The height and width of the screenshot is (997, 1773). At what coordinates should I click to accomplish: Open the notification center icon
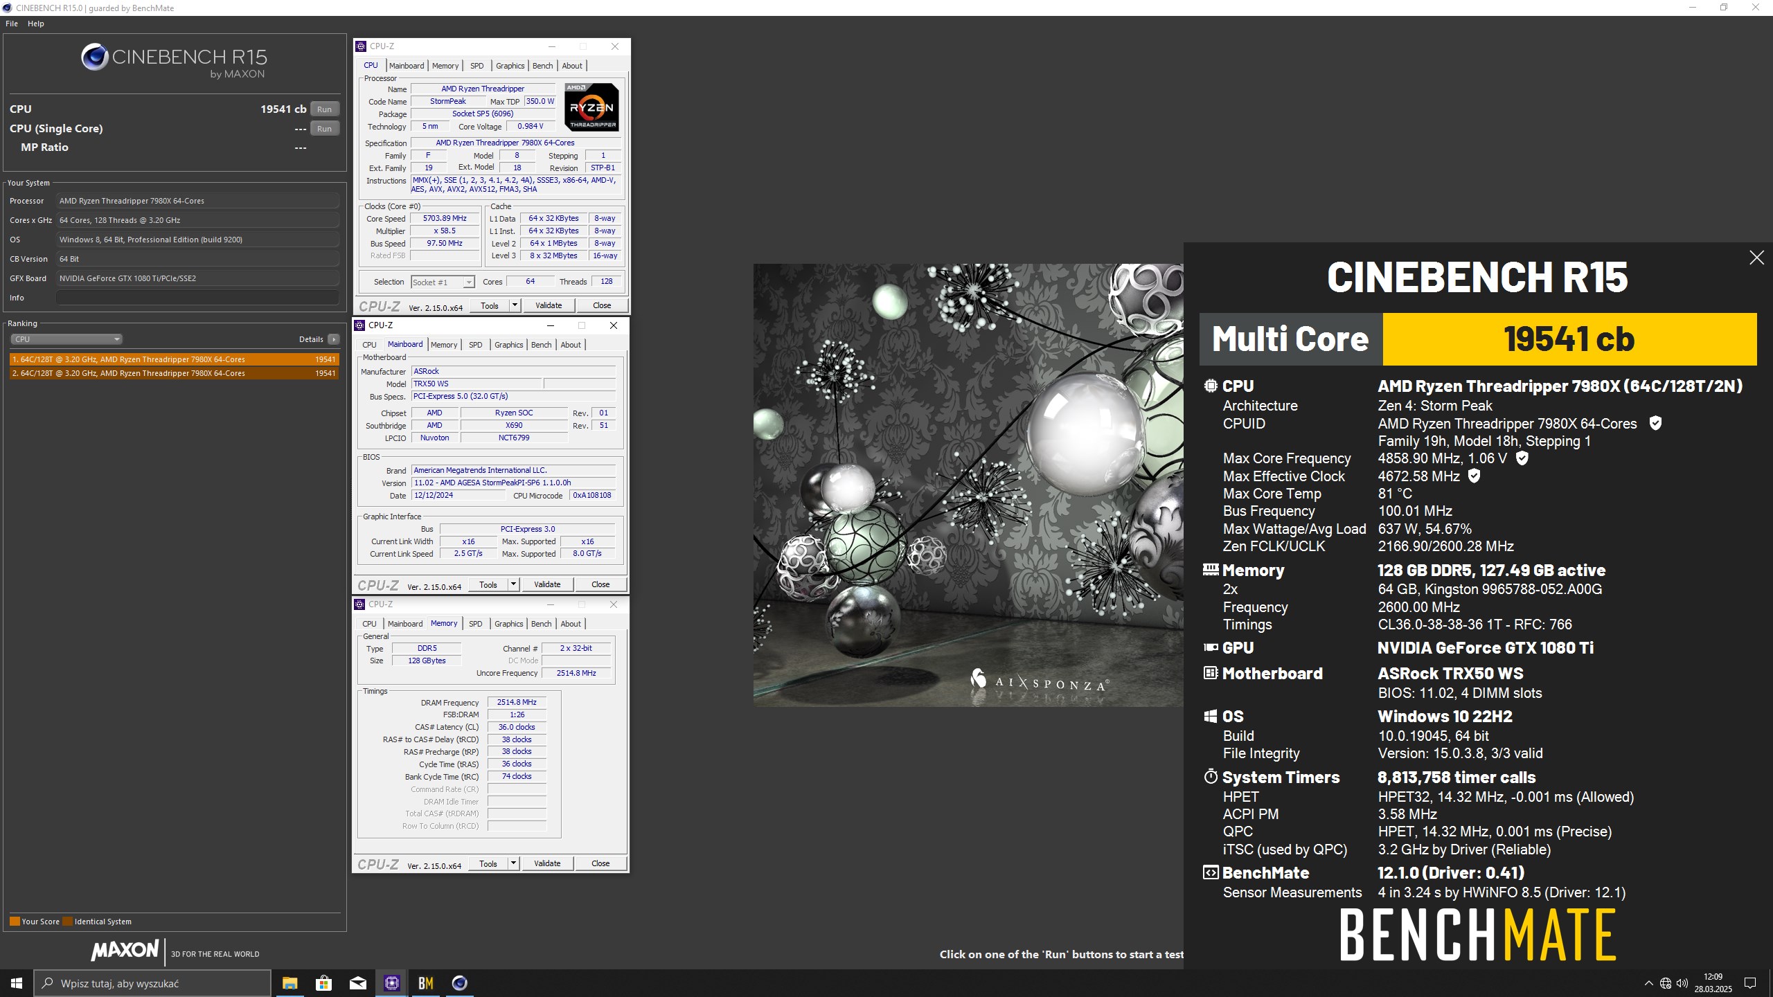(1750, 983)
